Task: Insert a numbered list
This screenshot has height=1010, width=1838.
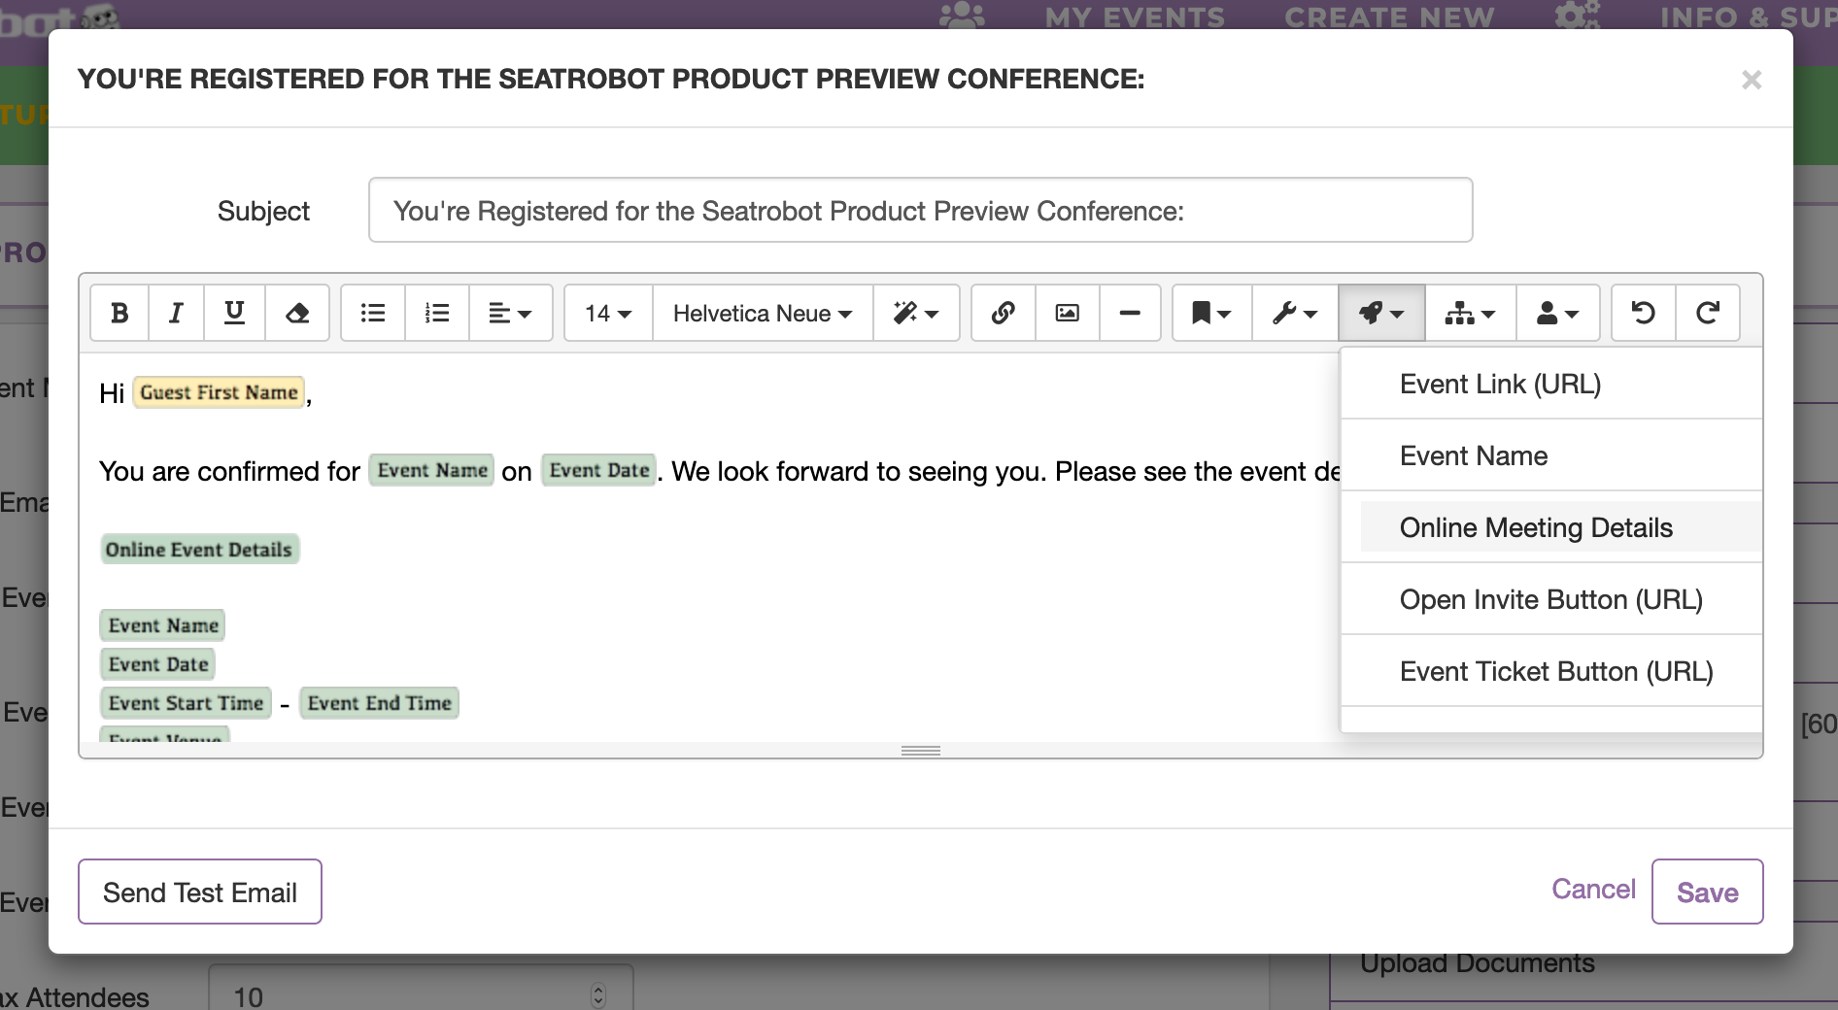Action: 437,313
